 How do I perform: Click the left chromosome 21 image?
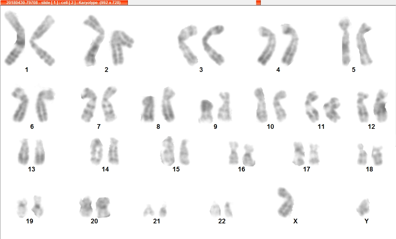tap(148, 211)
